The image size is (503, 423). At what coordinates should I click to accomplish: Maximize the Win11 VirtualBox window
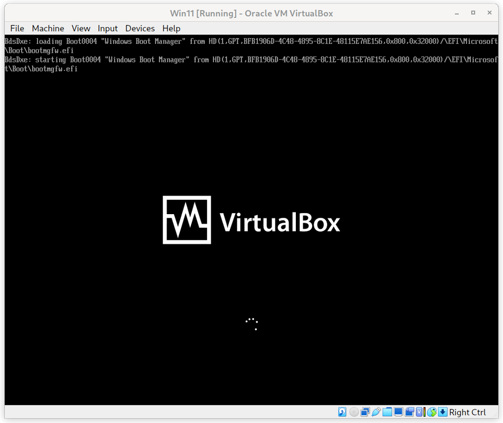(x=473, y=13)
